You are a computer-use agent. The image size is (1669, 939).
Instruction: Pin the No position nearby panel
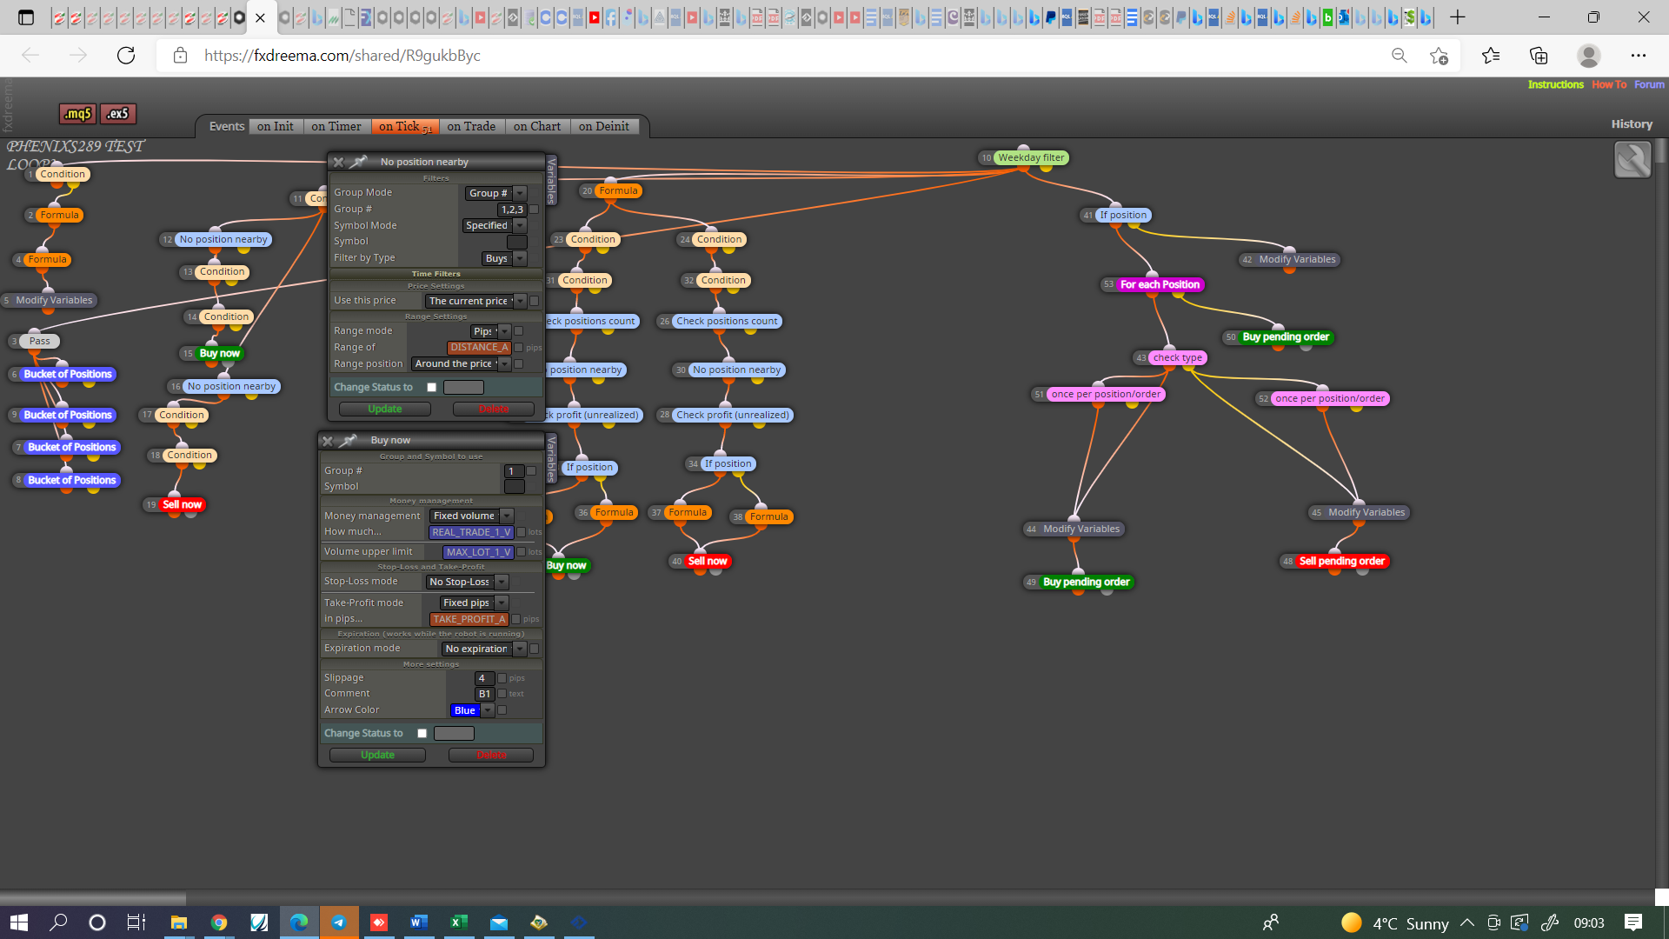(358, 162)
